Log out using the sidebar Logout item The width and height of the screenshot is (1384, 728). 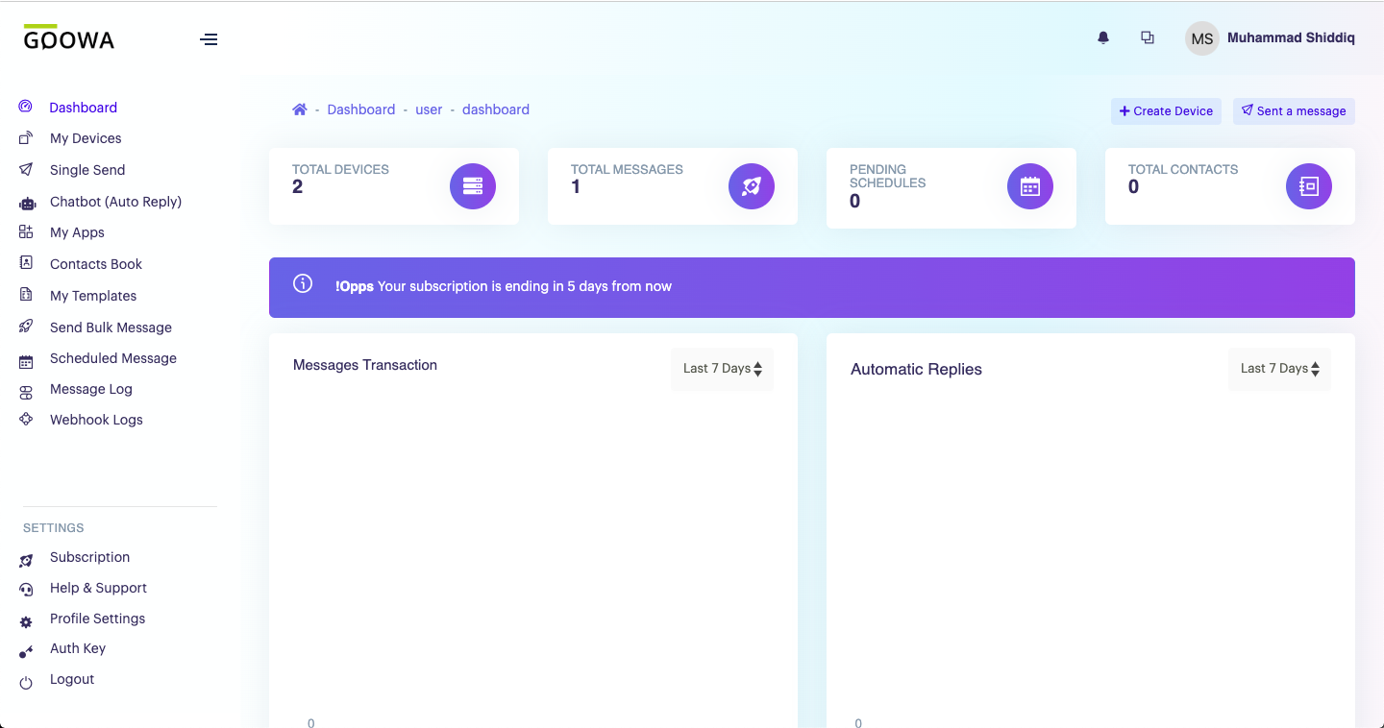pyautogui.click(x=72, y=679)
